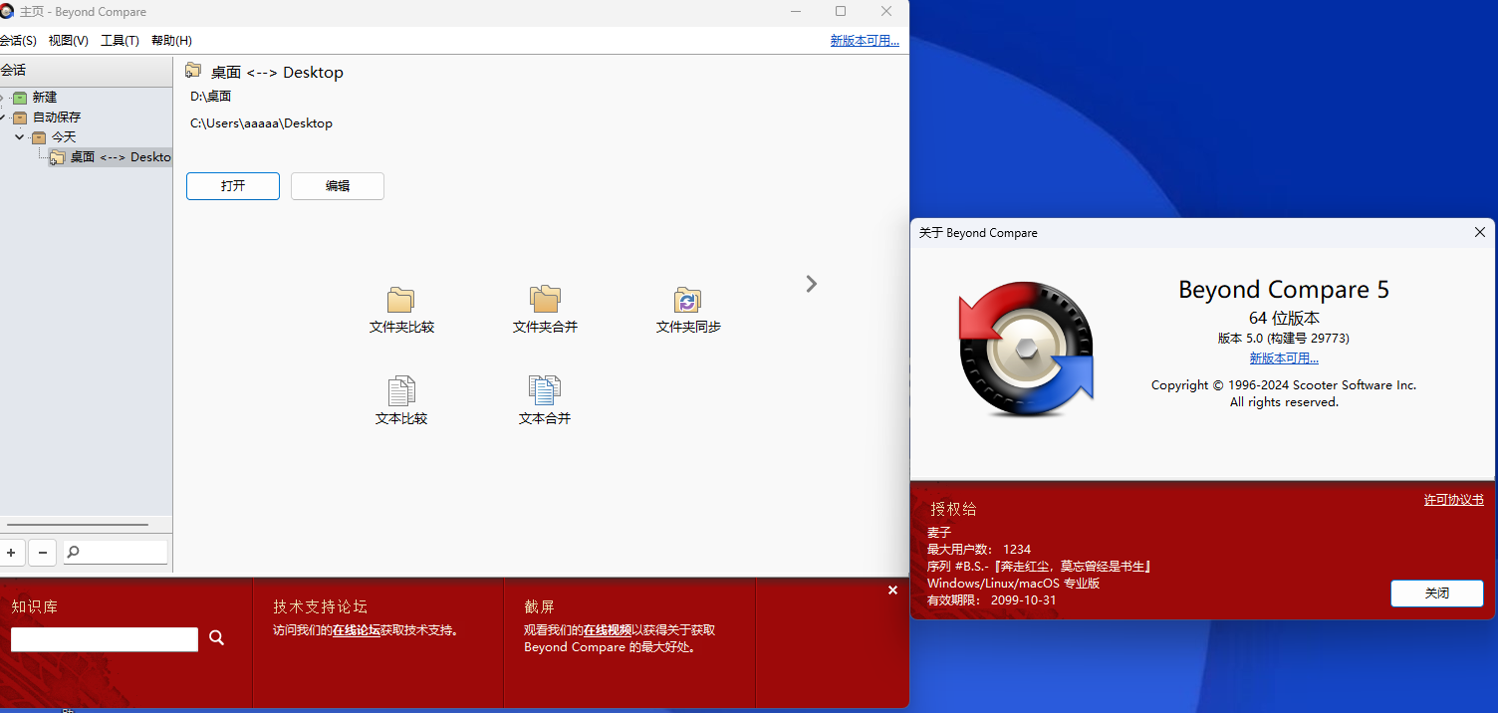Click the Windows/Linux/macOS 专业版 text

point(1013,584)
